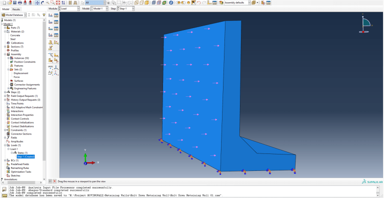Open the Step dropdown showing Step-1
The height and width of the screenshot is (198, 387).
coord(126,9)
